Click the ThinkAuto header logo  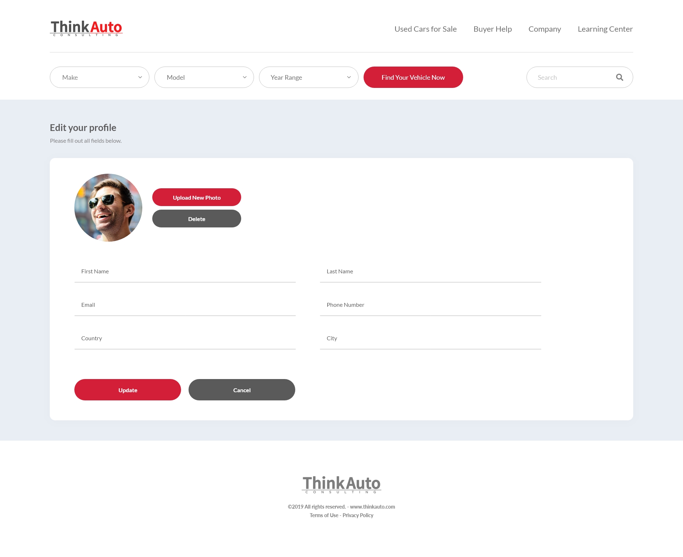click(86, 28)
